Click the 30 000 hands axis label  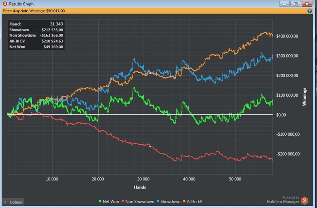144,179
